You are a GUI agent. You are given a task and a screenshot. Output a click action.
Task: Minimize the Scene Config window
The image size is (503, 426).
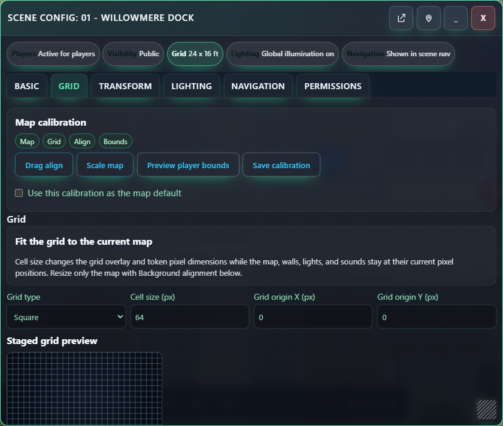[x=456, y=18]
